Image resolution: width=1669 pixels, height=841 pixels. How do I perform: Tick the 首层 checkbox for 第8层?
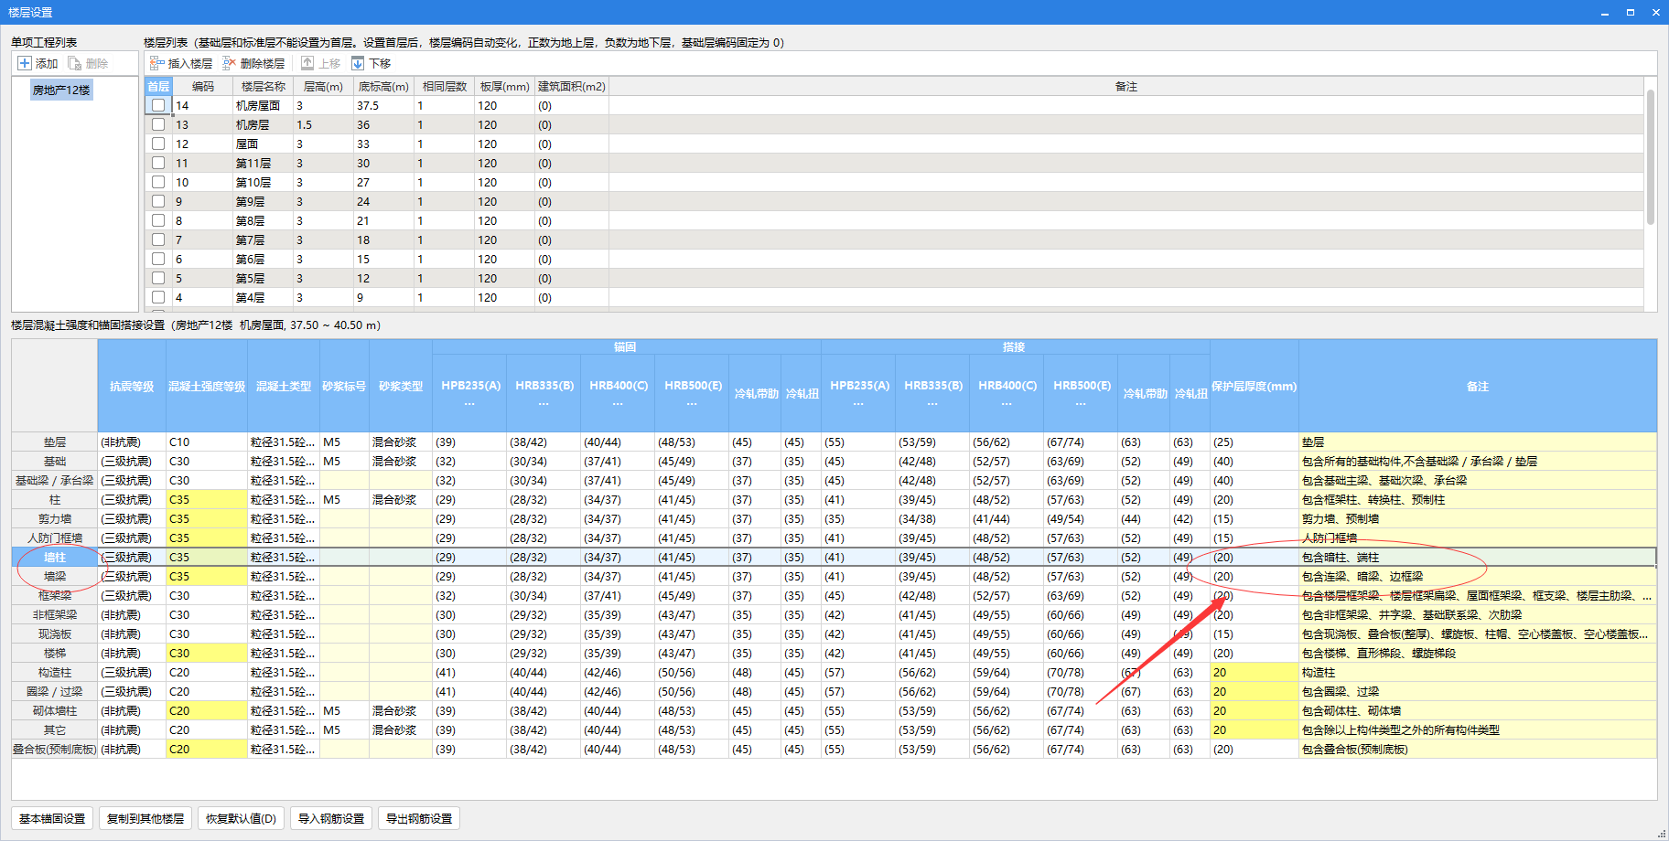point(158,220)
